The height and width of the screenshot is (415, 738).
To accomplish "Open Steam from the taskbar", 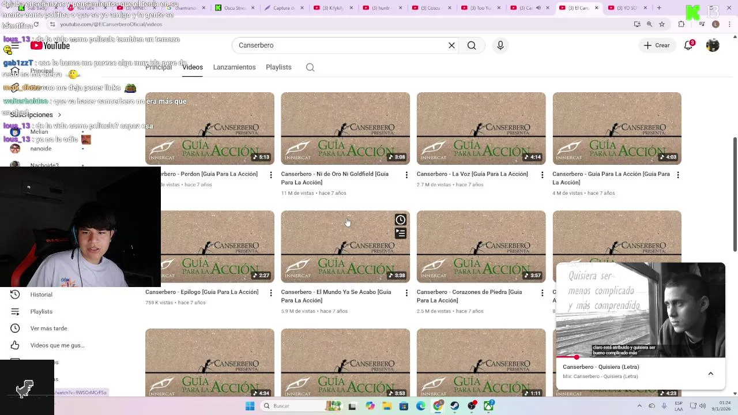I will 455,406.
